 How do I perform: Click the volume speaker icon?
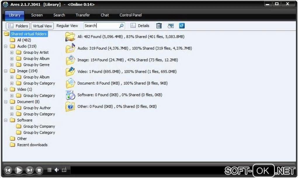[57, 170]
